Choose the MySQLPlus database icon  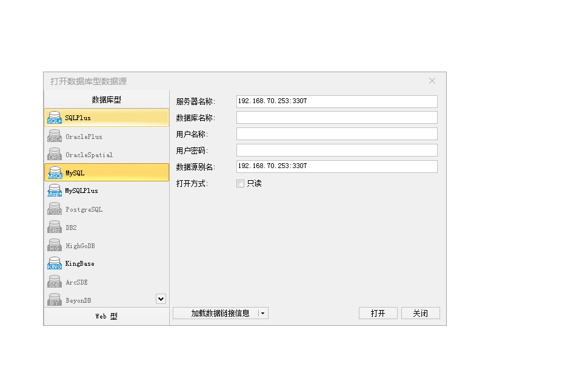(x=55, y=191)
